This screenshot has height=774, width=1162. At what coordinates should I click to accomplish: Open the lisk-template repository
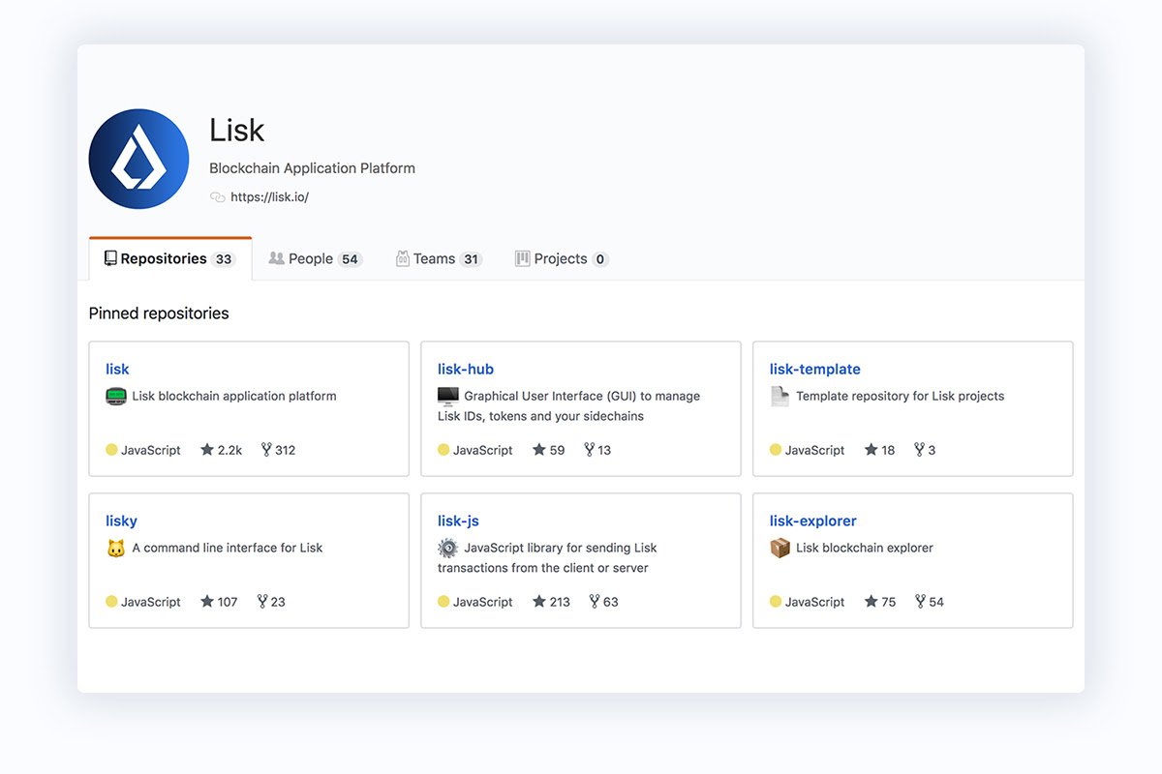(815, 369)
